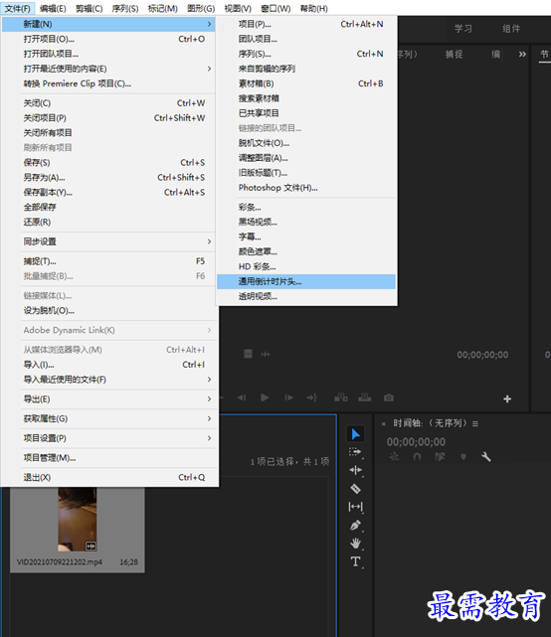Expand the 导出(E) submenu

109,398
